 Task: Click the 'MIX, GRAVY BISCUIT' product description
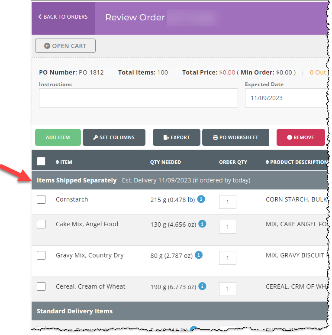point(295,255)
